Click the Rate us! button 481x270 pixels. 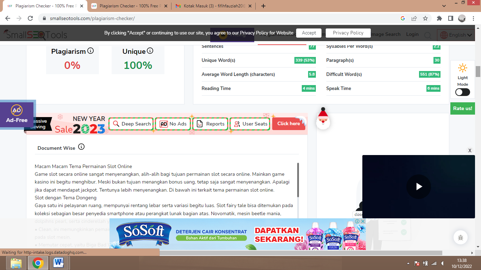463,108
